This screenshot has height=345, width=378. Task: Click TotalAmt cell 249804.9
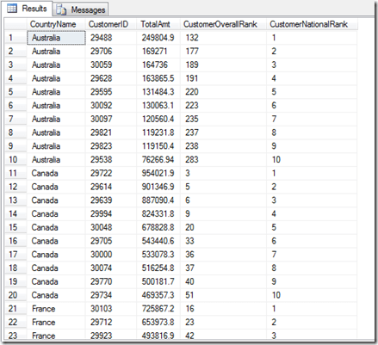point(158,38)
